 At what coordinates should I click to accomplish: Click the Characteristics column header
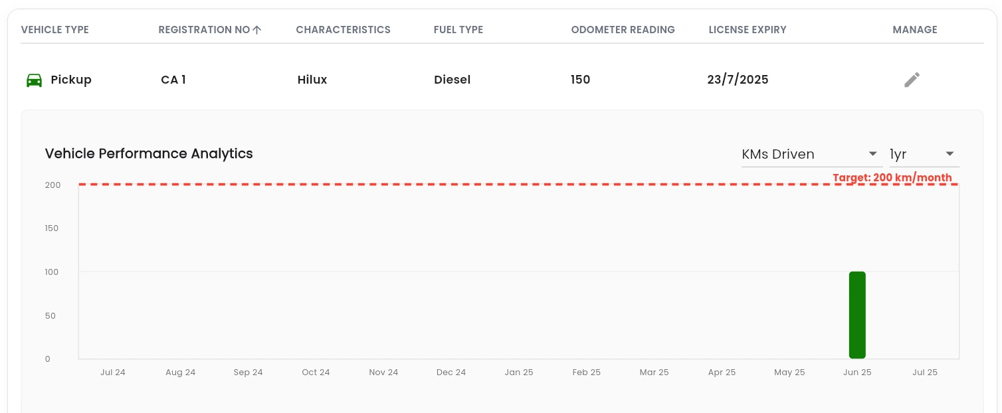pos(343,30)
